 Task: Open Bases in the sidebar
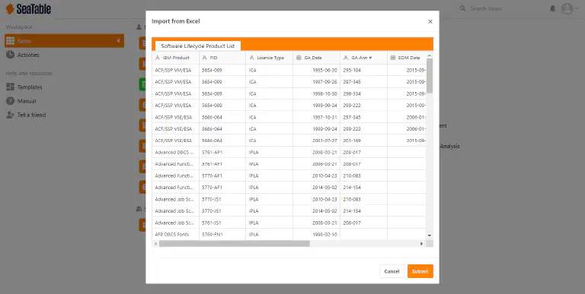click(64, 40)
